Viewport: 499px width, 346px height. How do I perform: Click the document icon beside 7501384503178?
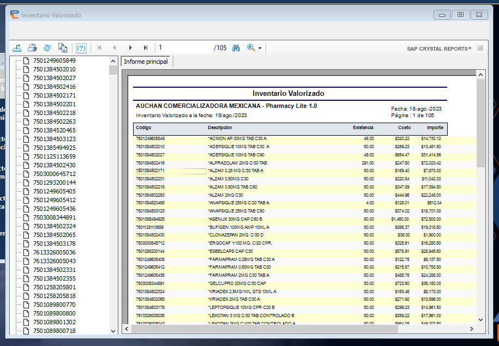point(27,244)
